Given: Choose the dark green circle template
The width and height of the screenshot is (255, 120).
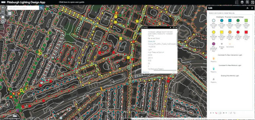Looking at the screenshot, I should pyautogui.click(x=238, y=20).
